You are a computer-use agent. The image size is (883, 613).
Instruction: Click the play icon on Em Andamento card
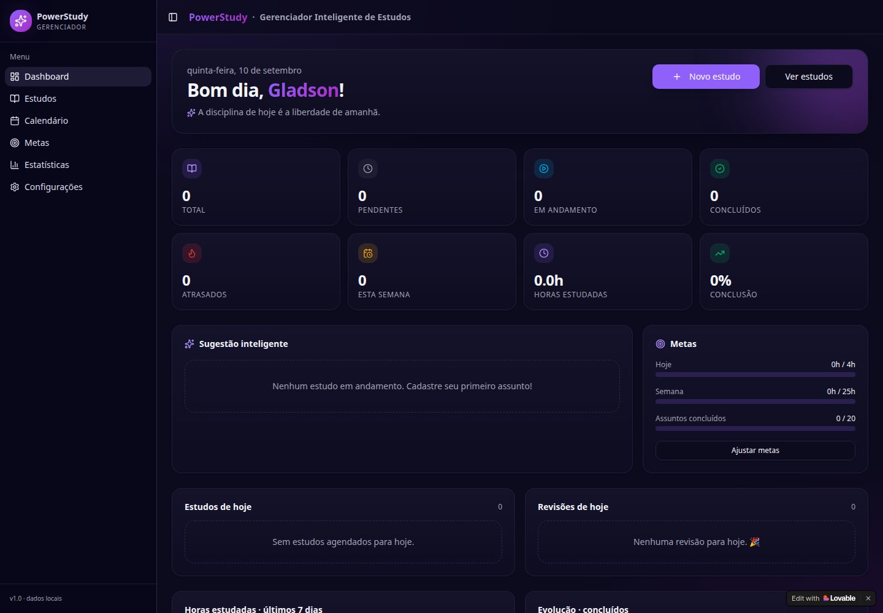pyautogui.click(x=544, y=169)
